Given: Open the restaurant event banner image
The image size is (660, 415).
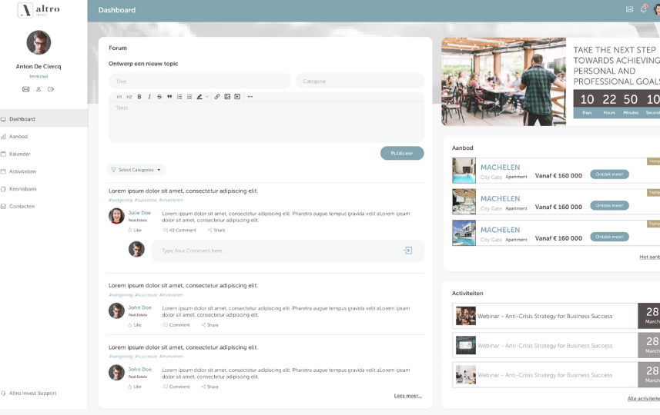Looking at the screenshot, I should click(504, 82).
